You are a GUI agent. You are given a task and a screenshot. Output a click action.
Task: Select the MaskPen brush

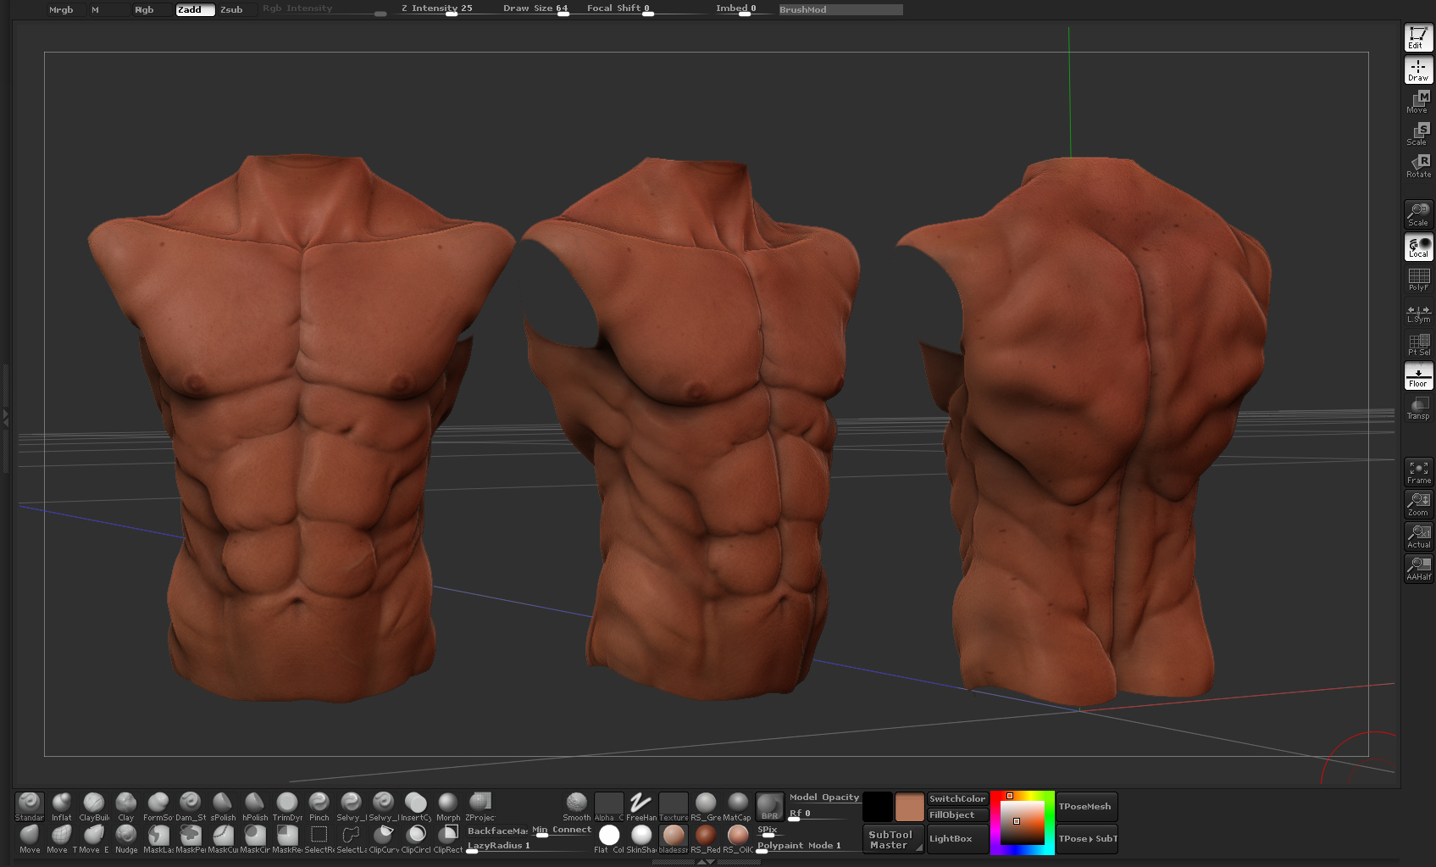tap(191, 838)
